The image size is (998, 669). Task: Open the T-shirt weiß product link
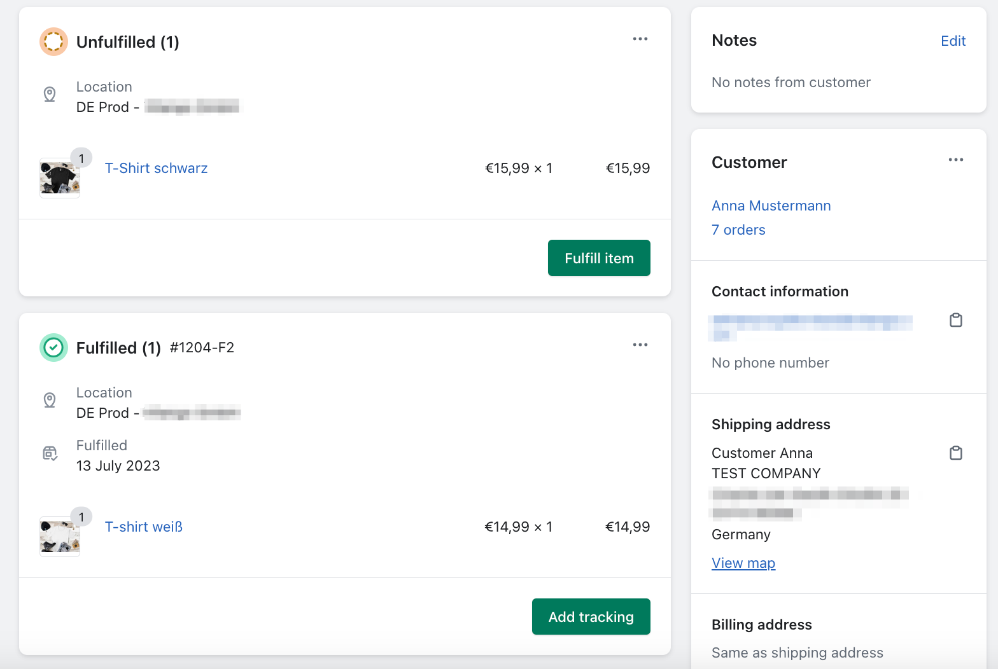click(144, 527)
